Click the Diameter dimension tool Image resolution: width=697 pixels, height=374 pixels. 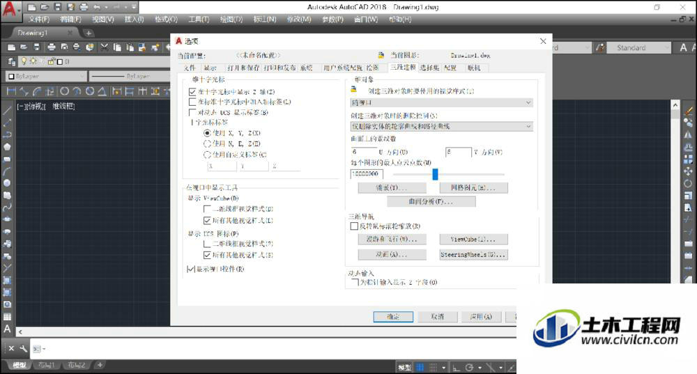90,91
